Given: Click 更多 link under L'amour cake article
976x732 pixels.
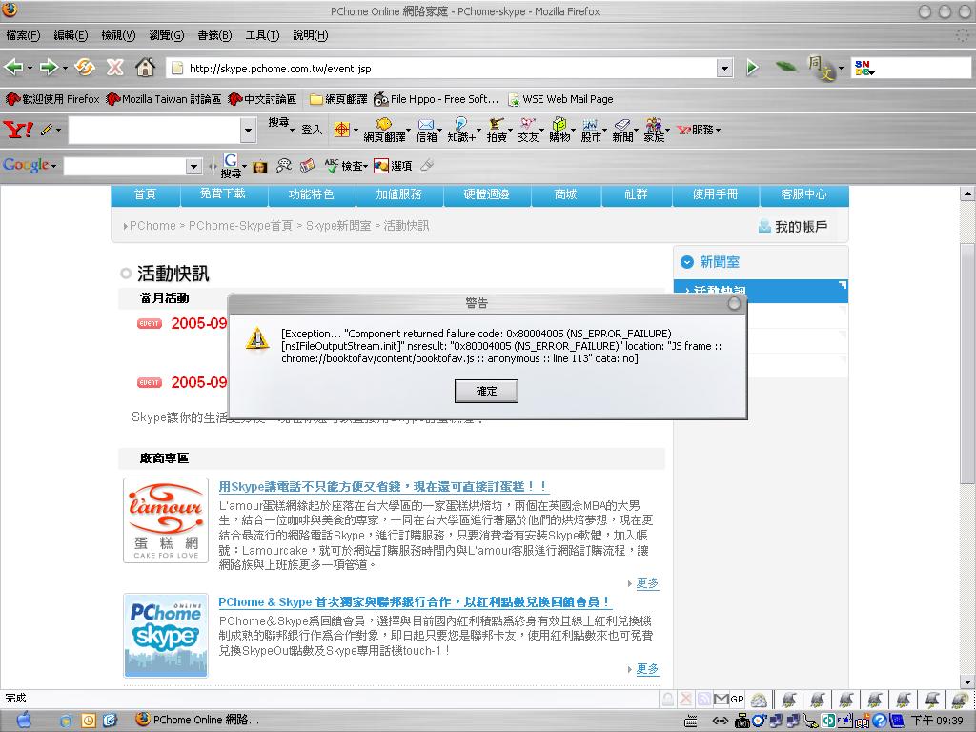Looking at the screenshot, I should coord(647,583).
